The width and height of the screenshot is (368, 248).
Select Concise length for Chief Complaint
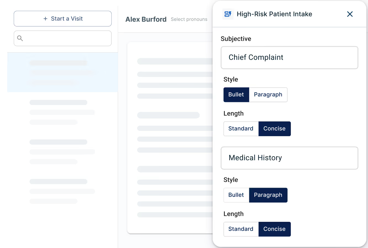coord(274,129)
